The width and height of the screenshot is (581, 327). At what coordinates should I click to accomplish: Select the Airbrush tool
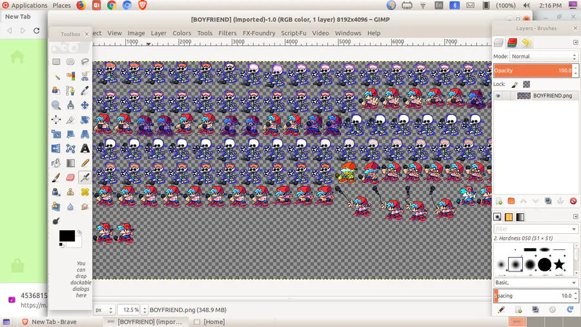(x=85, y=177)
